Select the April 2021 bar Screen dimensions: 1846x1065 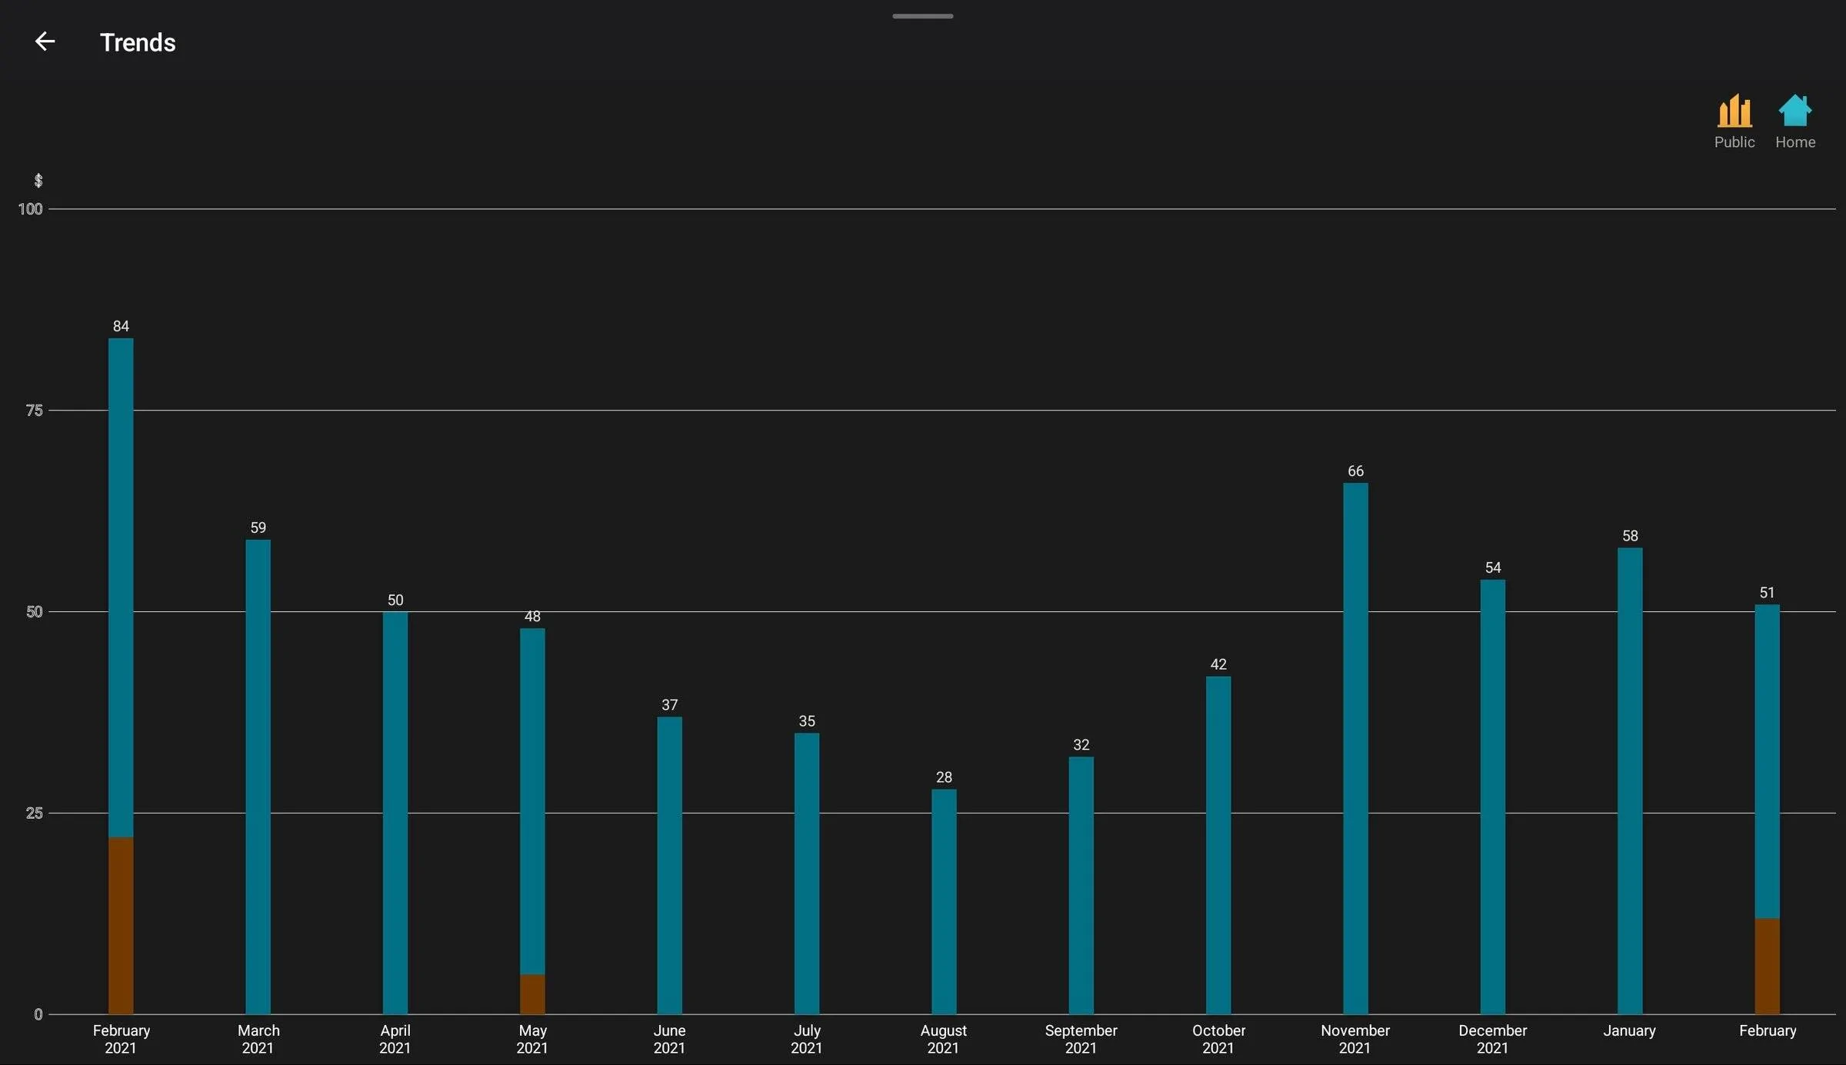[395, 813]
